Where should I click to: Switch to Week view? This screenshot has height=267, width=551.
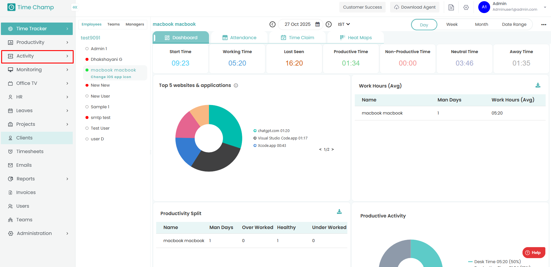tap(452, 25)
